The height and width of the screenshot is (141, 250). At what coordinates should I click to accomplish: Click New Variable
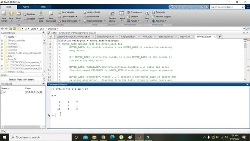(66, 12)
